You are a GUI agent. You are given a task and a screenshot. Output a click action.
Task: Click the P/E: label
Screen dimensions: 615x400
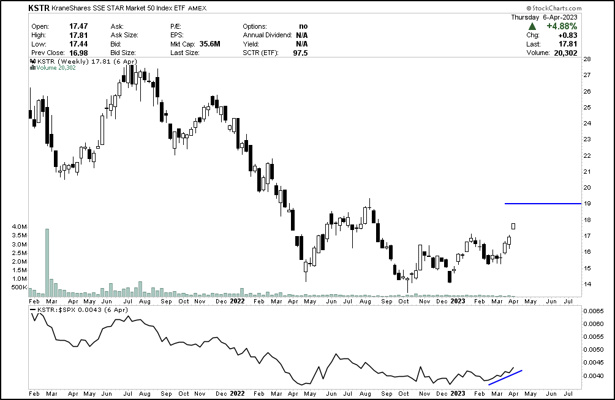(x=176, y=26)
